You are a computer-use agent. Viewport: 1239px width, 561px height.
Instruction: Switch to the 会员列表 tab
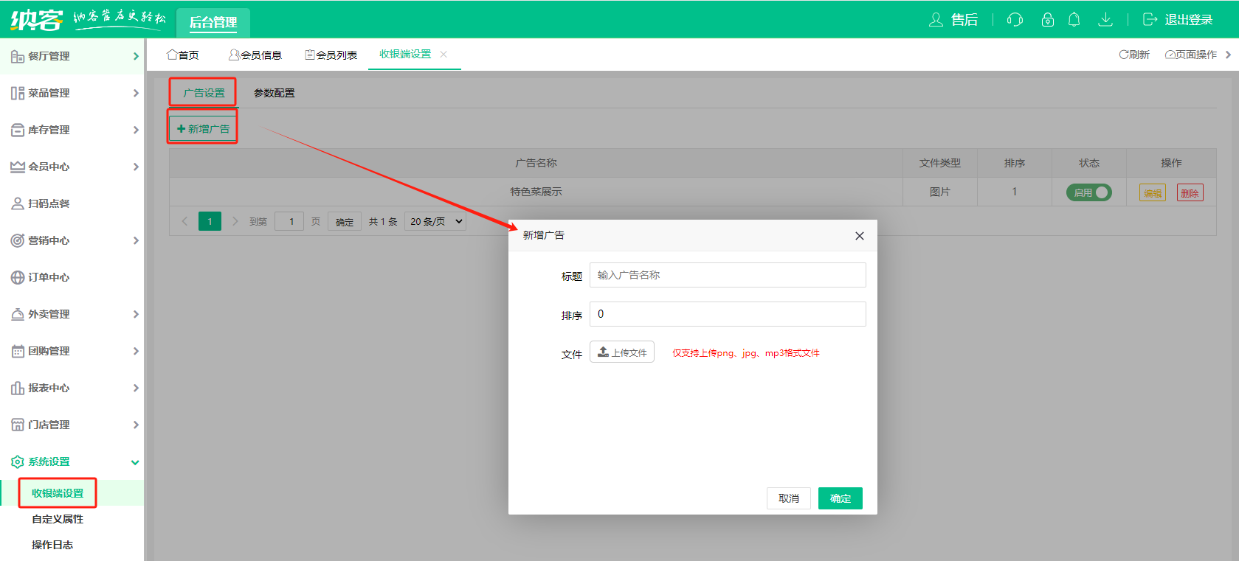tap(331, 55)
